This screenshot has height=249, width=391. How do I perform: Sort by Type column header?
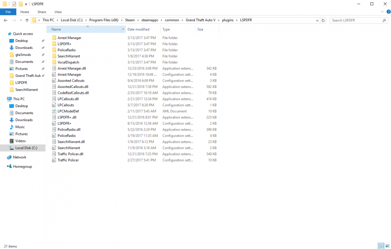[x=166, y=29]
